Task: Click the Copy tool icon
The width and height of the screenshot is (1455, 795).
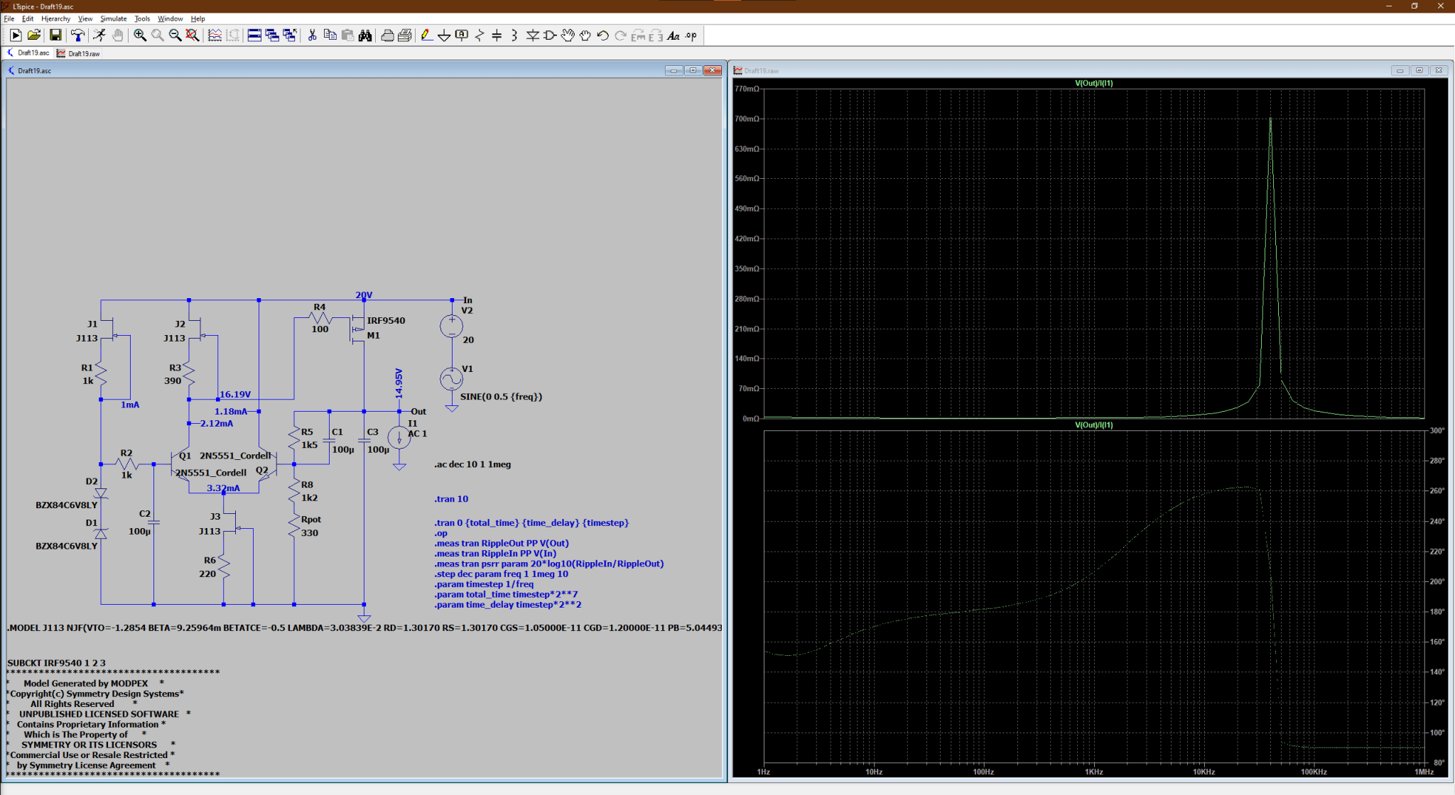Action: 330,35
